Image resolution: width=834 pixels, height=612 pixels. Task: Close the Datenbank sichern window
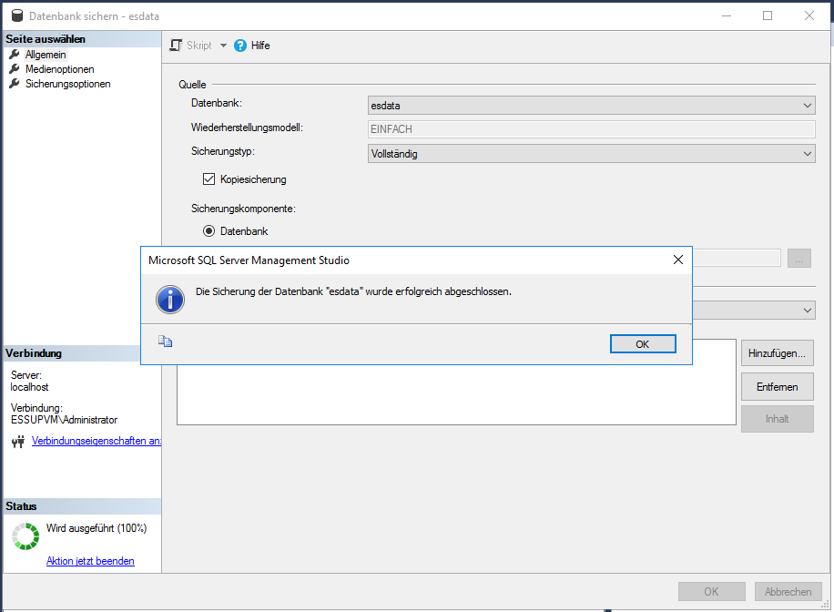tap(809, 16)
